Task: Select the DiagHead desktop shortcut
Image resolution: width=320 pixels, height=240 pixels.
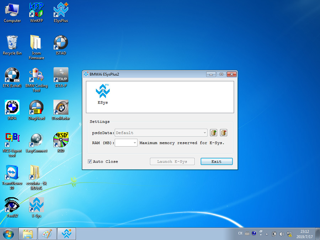Action: tap(36, 110)
